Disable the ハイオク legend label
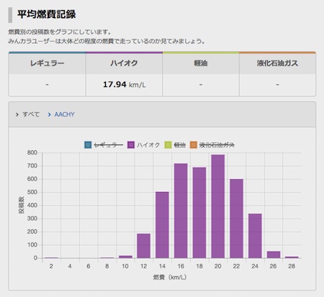Viewport: 324px width, 297px height. (x=148, y=145)
